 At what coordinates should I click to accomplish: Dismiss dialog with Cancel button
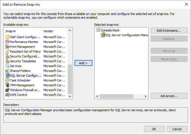point(177,129)
